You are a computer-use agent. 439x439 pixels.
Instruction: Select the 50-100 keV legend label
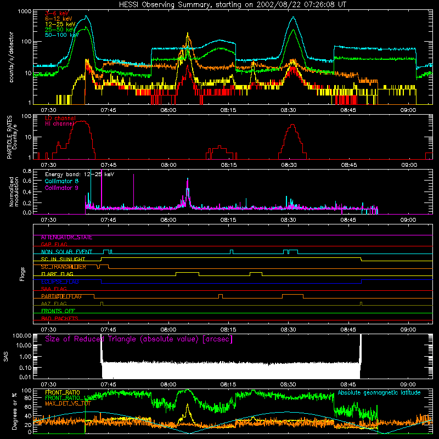click(x=61, y=35)
